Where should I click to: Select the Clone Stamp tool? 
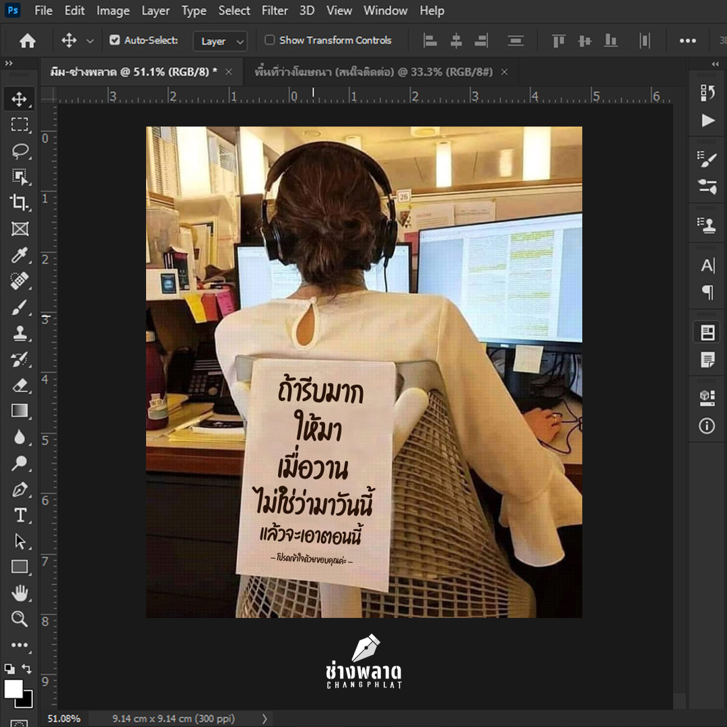[19, 333]
